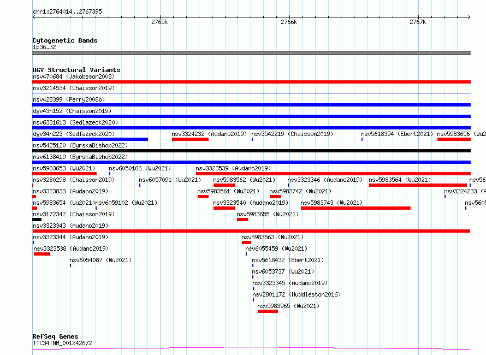Open the dgv34n223 (Sedlazeck2020) variant
This screenshot has width=486, height=355.
tap(74, 134)
